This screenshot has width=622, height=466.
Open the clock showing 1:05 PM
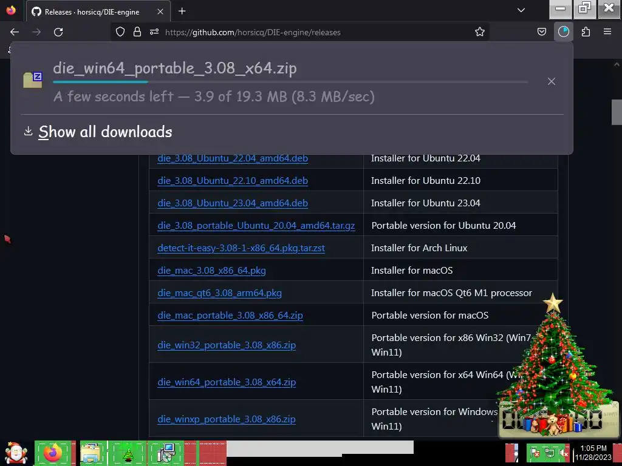click(x=593, y=453)
